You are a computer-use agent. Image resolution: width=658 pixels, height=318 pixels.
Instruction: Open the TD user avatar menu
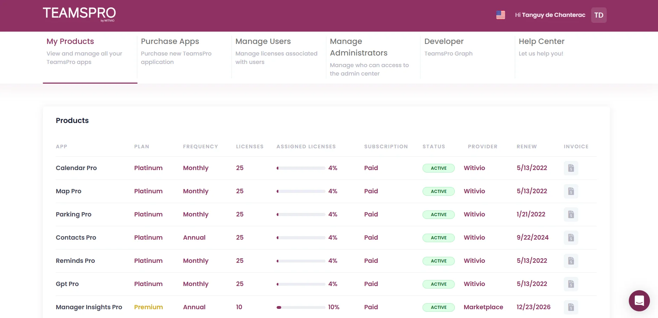point(599,15)
